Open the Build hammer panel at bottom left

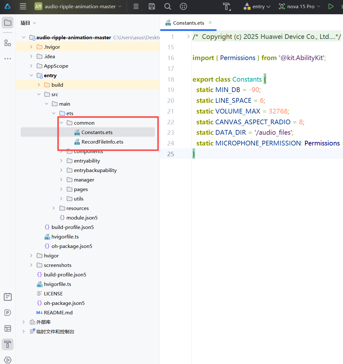coord(8,344)
